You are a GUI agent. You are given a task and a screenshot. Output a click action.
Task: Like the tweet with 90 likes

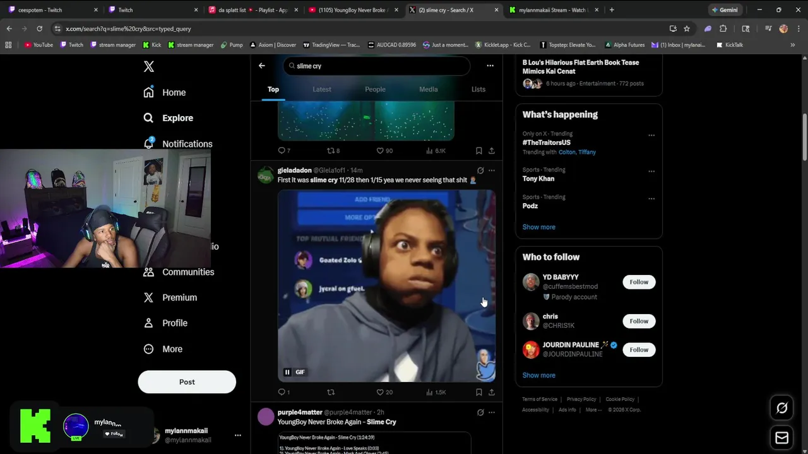click(384, 151)
